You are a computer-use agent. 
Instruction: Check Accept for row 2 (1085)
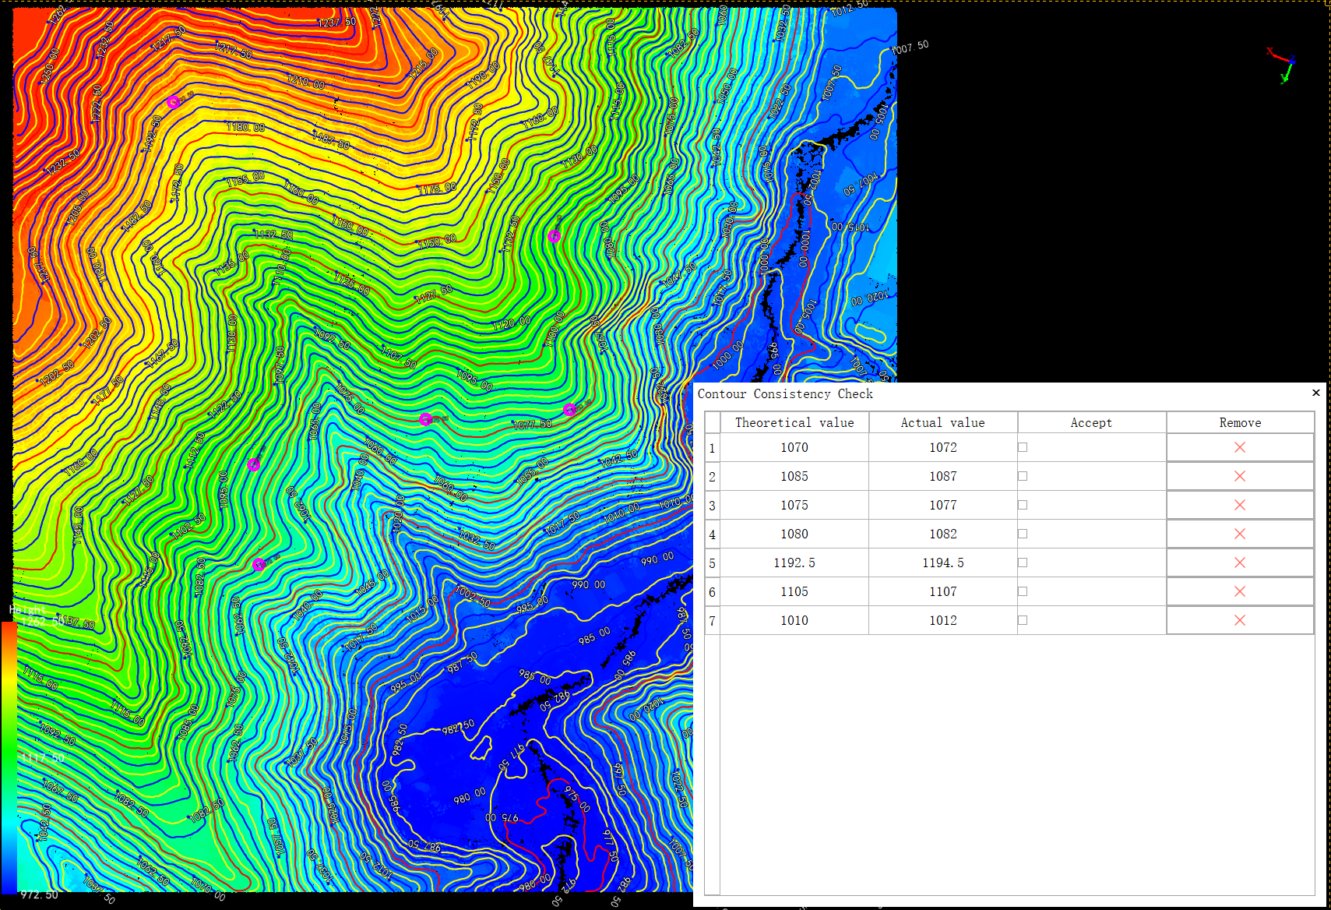(x=1023, y=476)
